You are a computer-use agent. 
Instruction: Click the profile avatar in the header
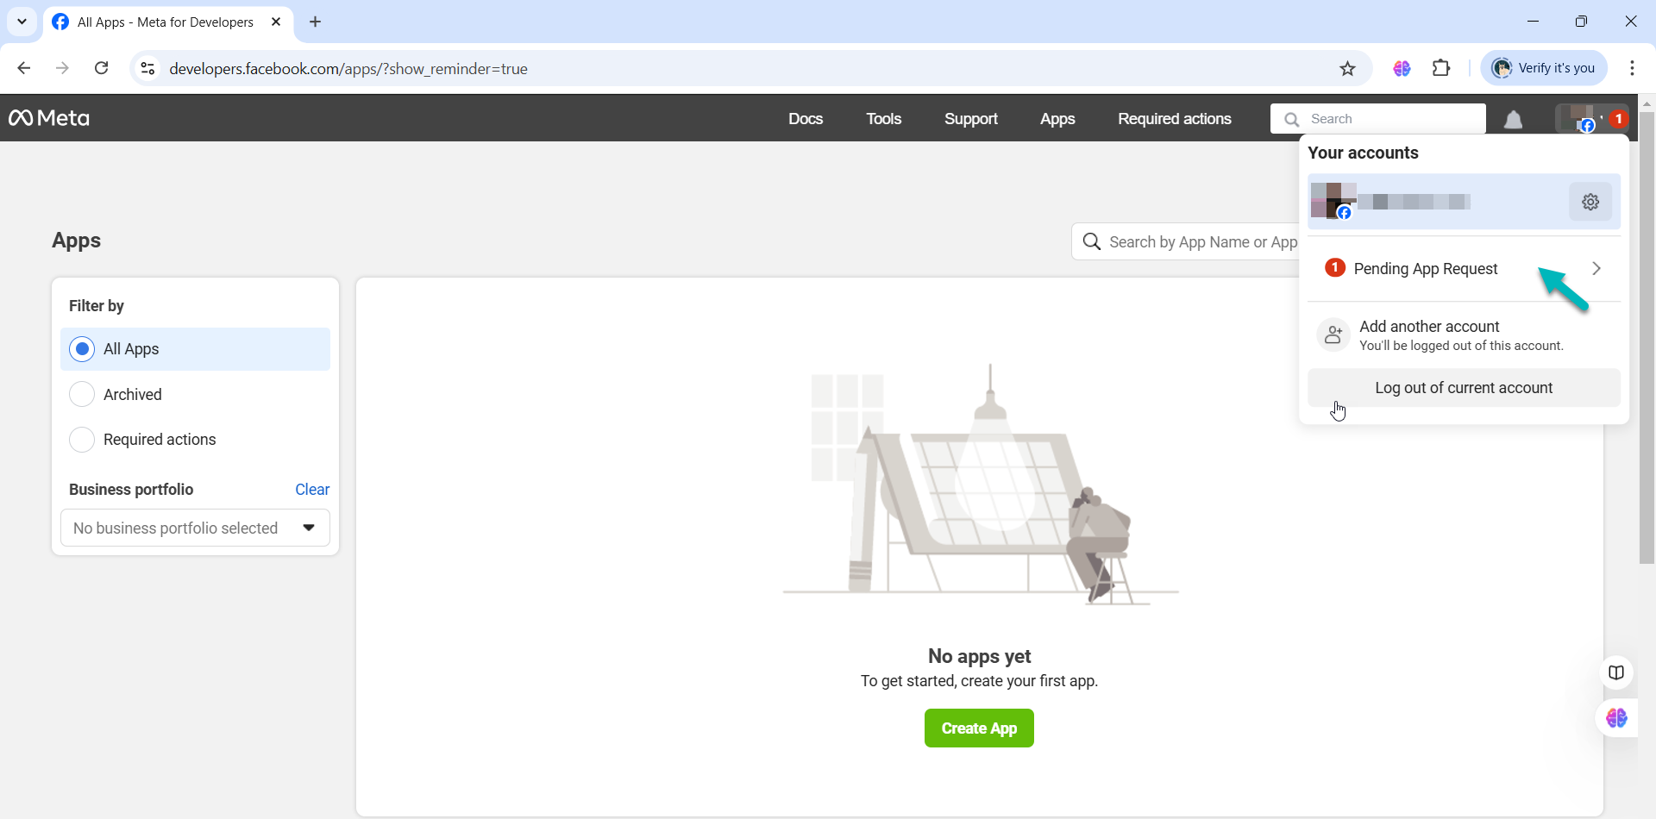coord(1580,118)
